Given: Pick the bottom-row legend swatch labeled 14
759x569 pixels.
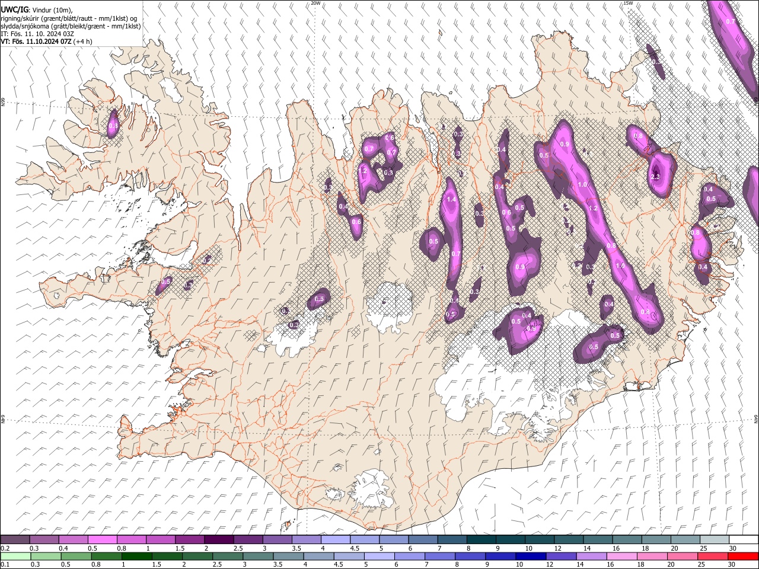Looking at the screenshot, I should click(592, 556).
